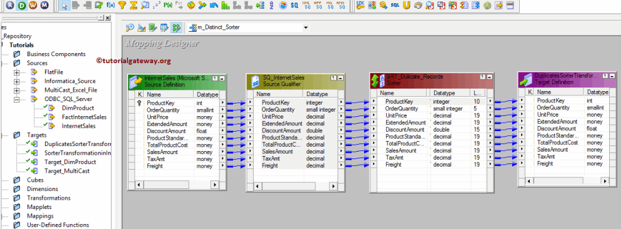Activate the Mapping Designer workspace tool
621x229 pixels.
176,27
